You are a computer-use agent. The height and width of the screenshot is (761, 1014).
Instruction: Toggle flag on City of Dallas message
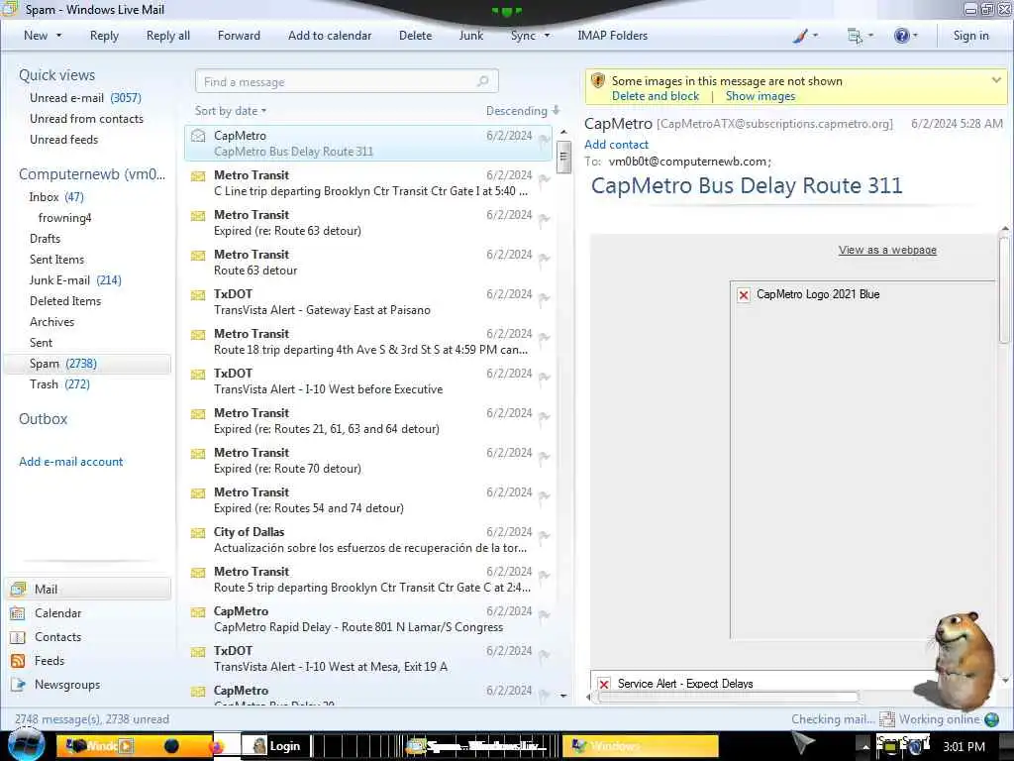544,536
